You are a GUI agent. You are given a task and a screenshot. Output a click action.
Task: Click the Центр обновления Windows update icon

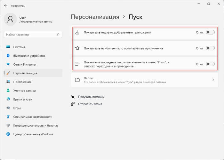pyautogui.click(x=8, y=134)
